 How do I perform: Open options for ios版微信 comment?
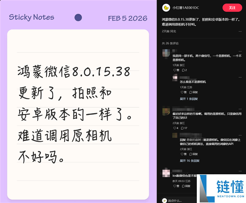(x=240, y=171)
